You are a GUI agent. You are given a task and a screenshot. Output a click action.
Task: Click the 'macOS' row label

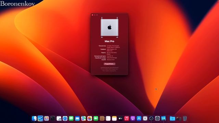point(103,60)
